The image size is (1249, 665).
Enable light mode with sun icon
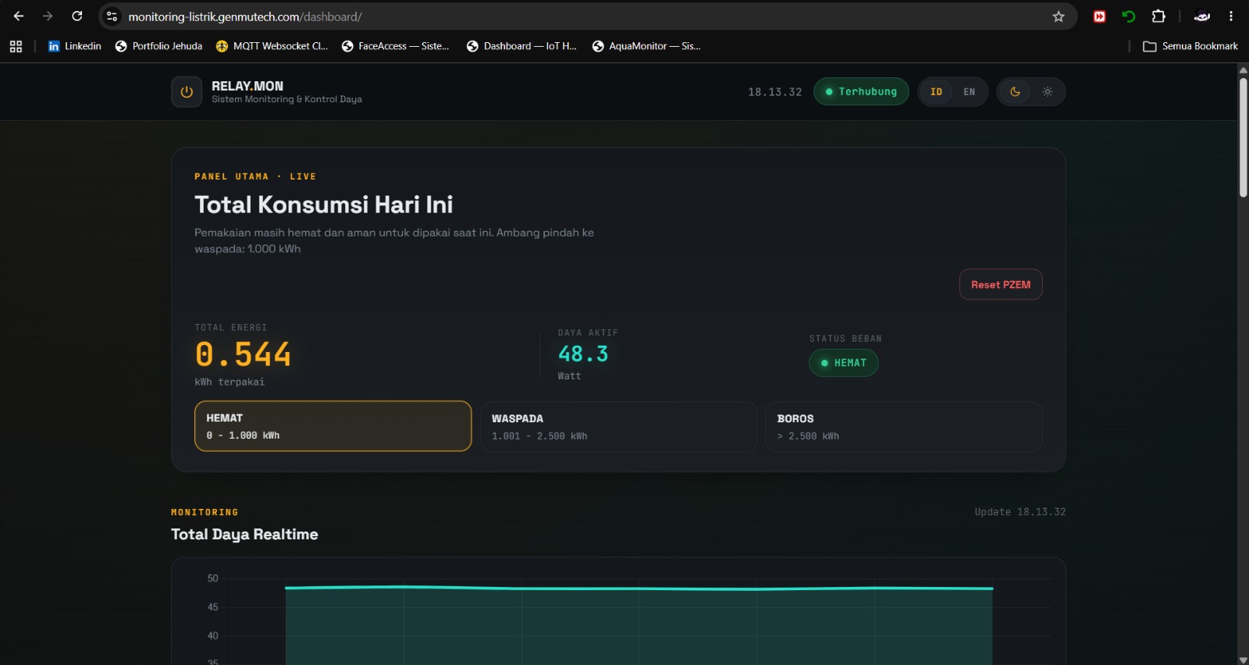tap(1048, 91)
